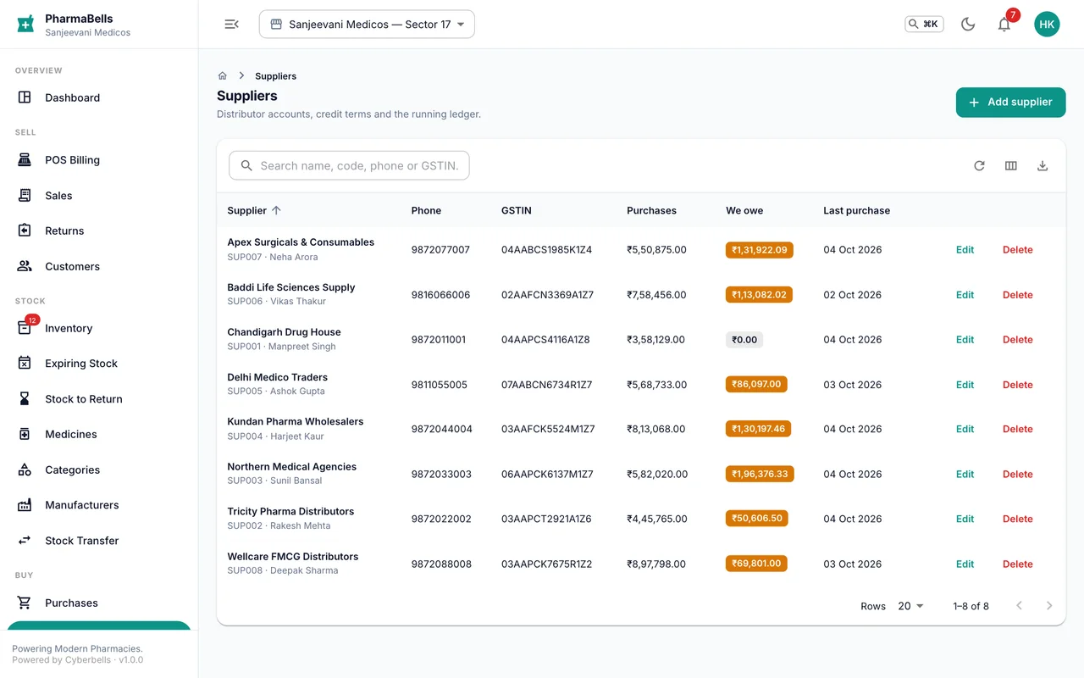Navigate to Customers page

point(99,266)
